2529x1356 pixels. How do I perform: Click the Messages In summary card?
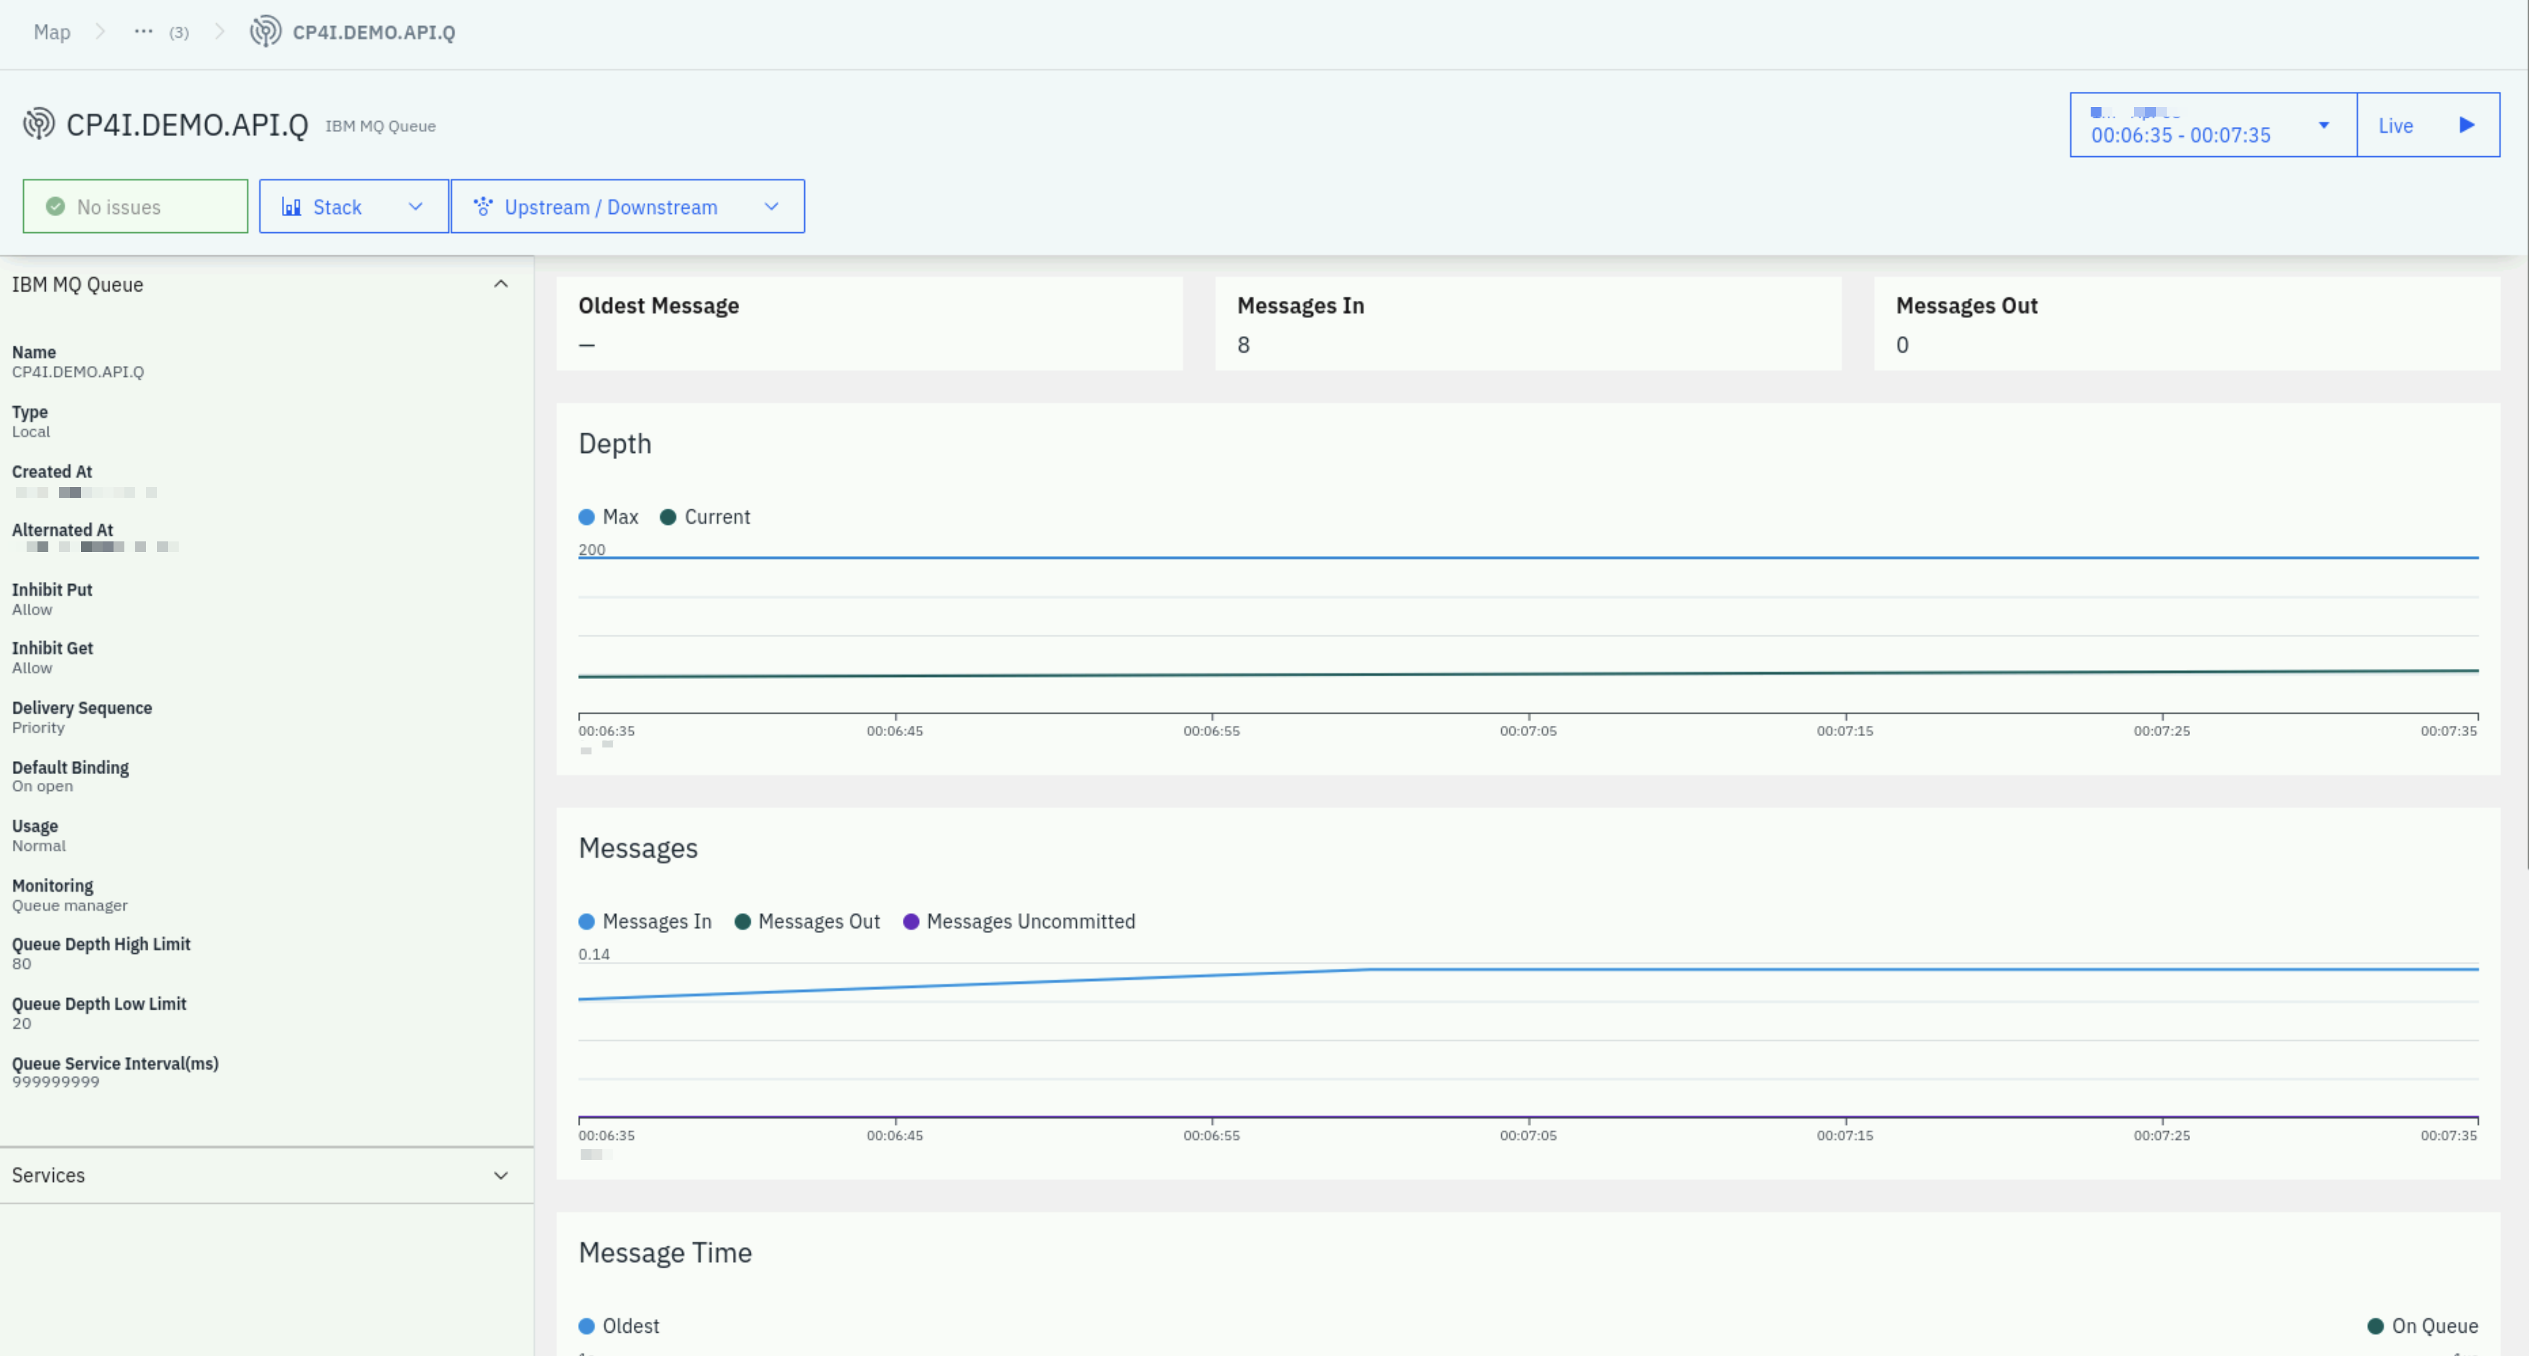pyautogui.click(x=1528, y=324)
